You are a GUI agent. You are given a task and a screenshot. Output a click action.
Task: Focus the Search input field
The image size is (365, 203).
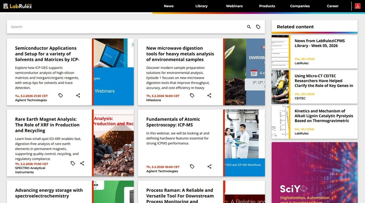click(128, 27)
